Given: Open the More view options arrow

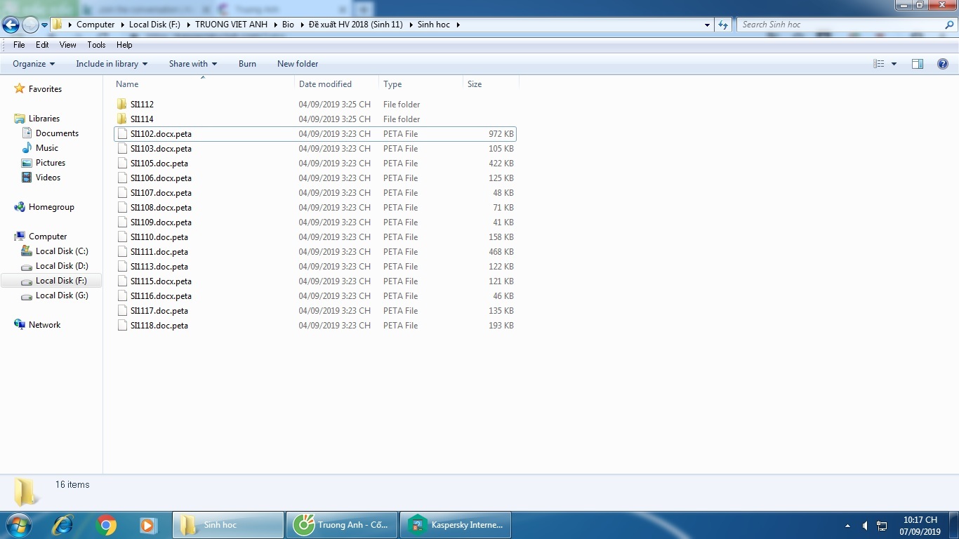Looking at the screenshot, I should [894, 64].
